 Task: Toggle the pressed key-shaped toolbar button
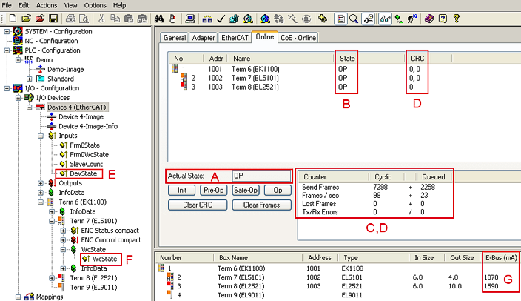point(368,19)
